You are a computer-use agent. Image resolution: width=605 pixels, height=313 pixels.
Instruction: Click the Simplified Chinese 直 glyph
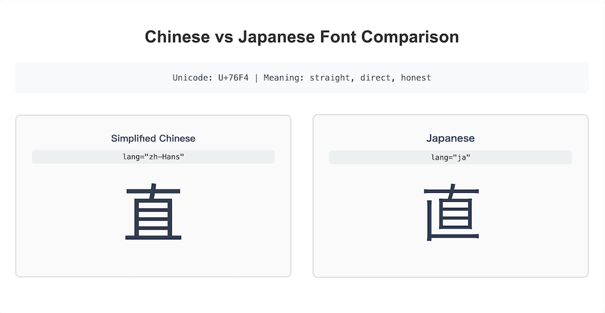tap(153, 213)
